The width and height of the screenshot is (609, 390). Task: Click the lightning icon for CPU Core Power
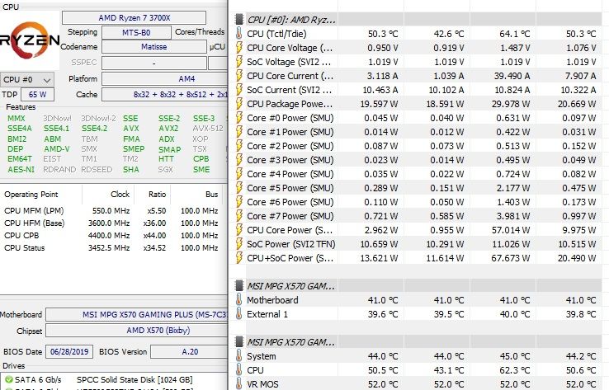click(239, 230)
